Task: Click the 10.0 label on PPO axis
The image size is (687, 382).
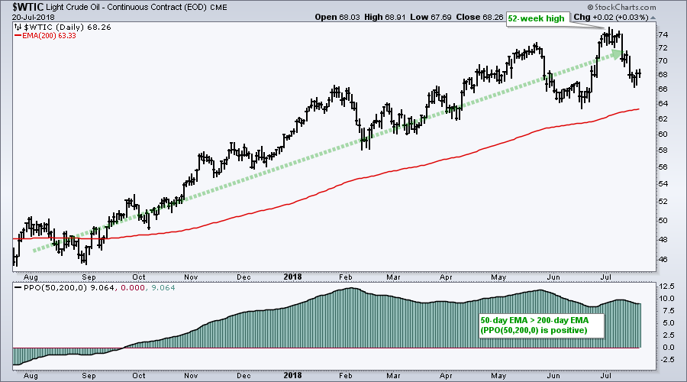Action: point(666,299)
